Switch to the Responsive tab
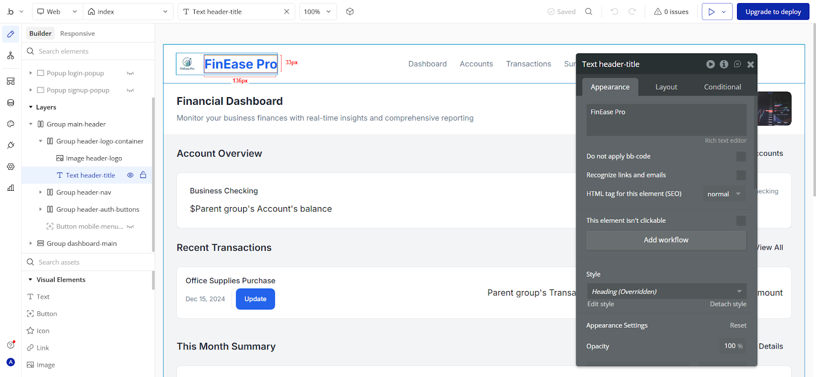 click(x=78, y=34)
